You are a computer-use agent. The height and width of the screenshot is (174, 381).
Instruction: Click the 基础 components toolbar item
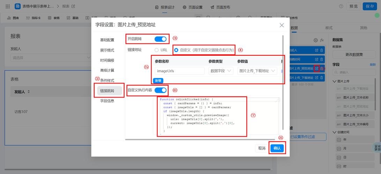pyautogui.click(x=73, y=18)
